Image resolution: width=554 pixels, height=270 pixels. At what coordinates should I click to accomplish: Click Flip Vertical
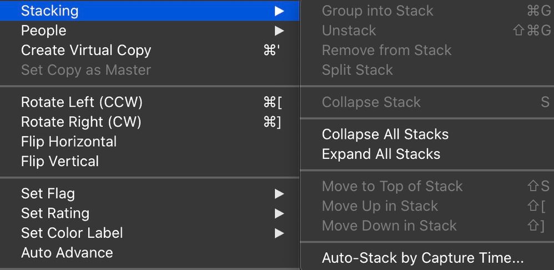pos(60,162)
